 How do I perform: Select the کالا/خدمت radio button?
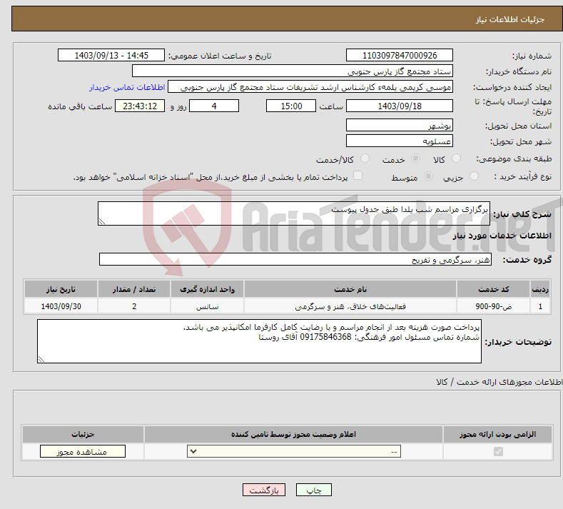point(365,158)
